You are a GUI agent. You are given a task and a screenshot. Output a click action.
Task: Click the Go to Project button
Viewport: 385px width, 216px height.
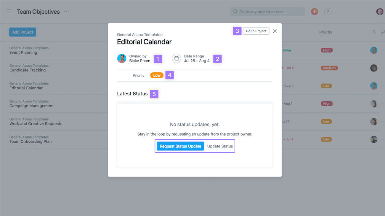click(256, 31)
